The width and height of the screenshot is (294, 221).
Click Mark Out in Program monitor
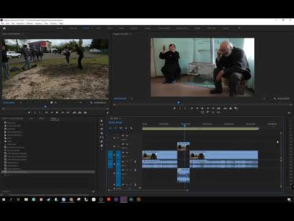coord(185,109)
